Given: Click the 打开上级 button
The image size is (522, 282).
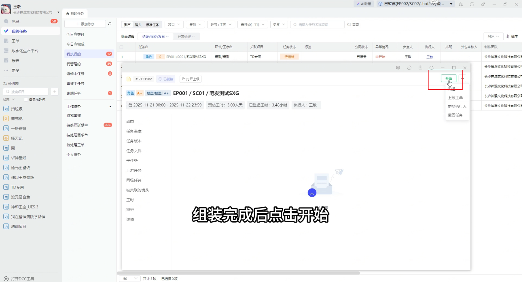Looking at the screenshot, I should coord(191,79).
